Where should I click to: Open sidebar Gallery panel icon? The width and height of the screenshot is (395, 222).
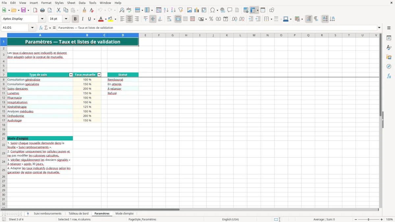click(x=389, y=57)
